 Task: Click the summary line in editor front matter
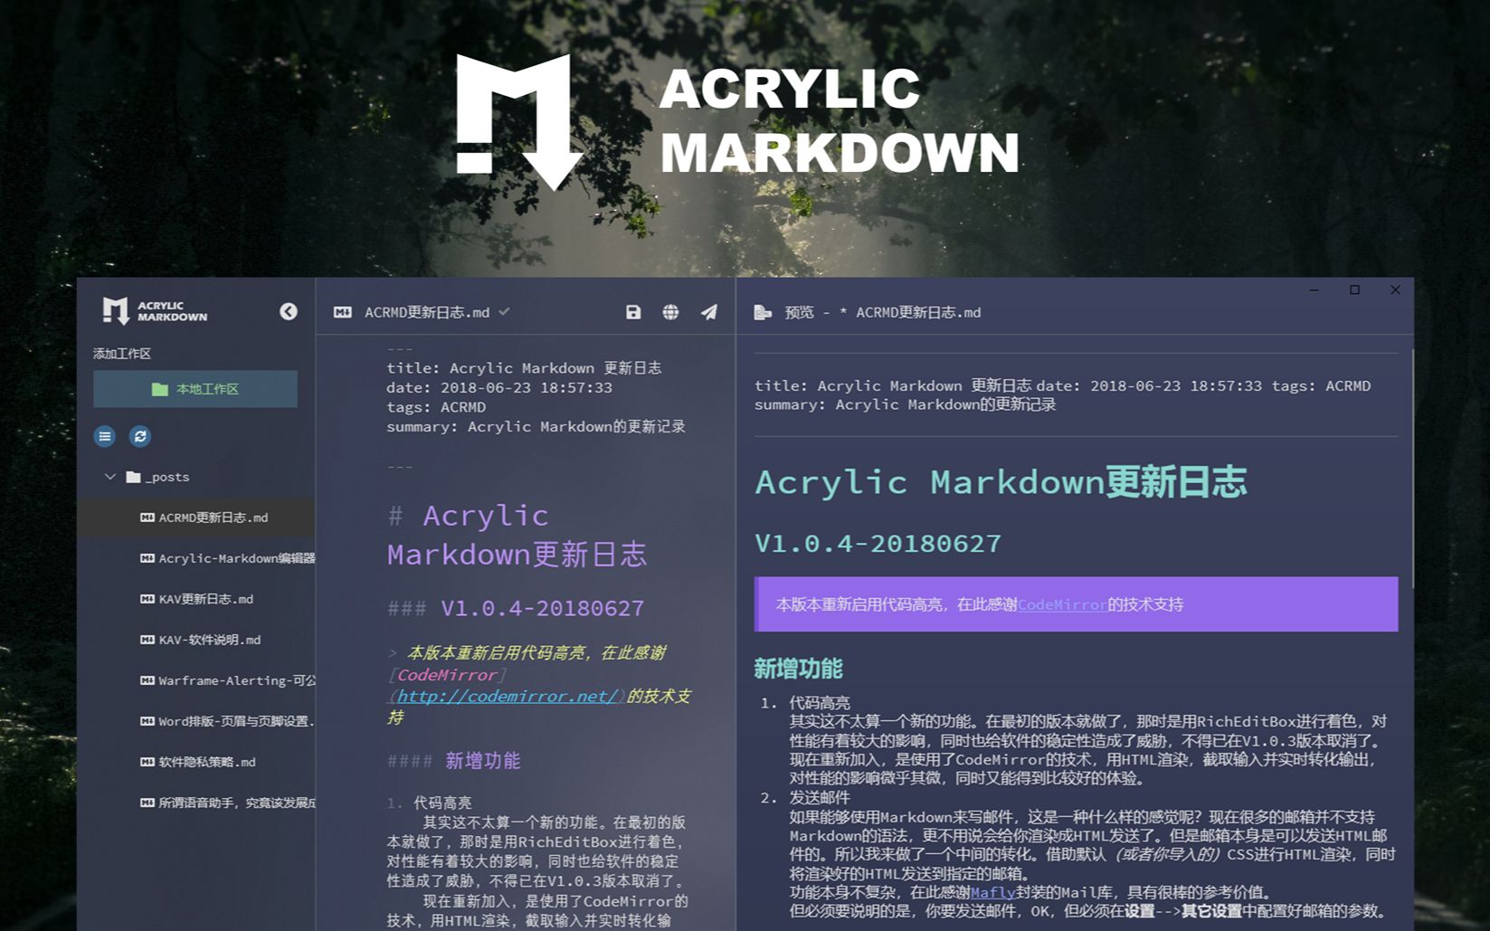tap(536, 426)
